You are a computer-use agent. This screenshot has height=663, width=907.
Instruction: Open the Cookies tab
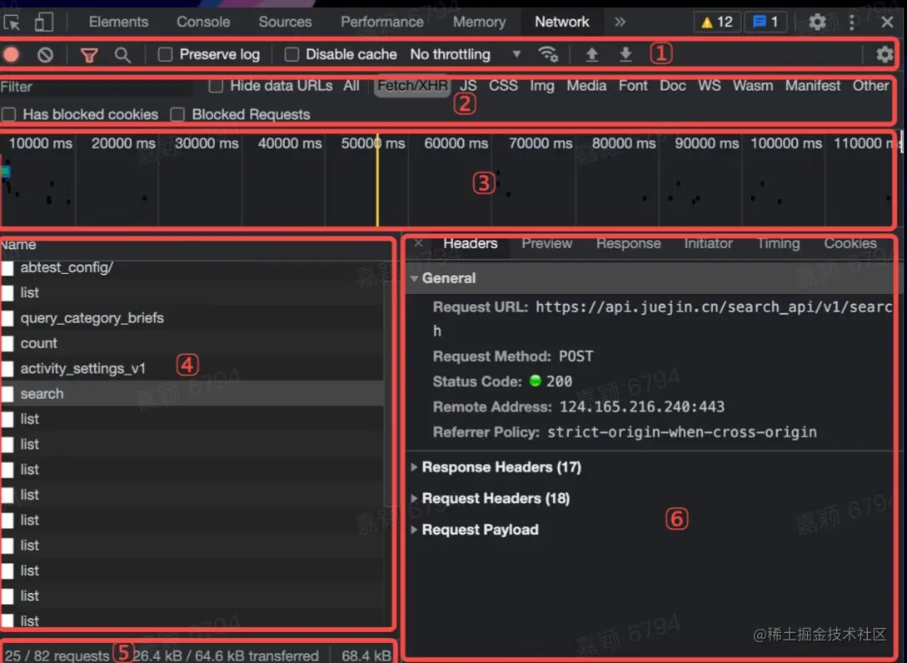[850, 243]
